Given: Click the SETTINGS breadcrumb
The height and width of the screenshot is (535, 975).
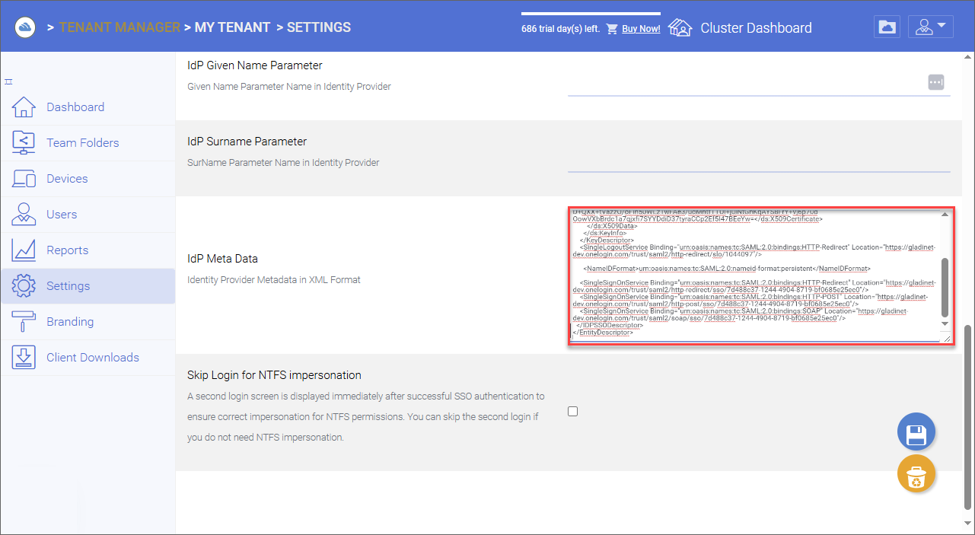Looking at the screenshot, I should 319,27.
